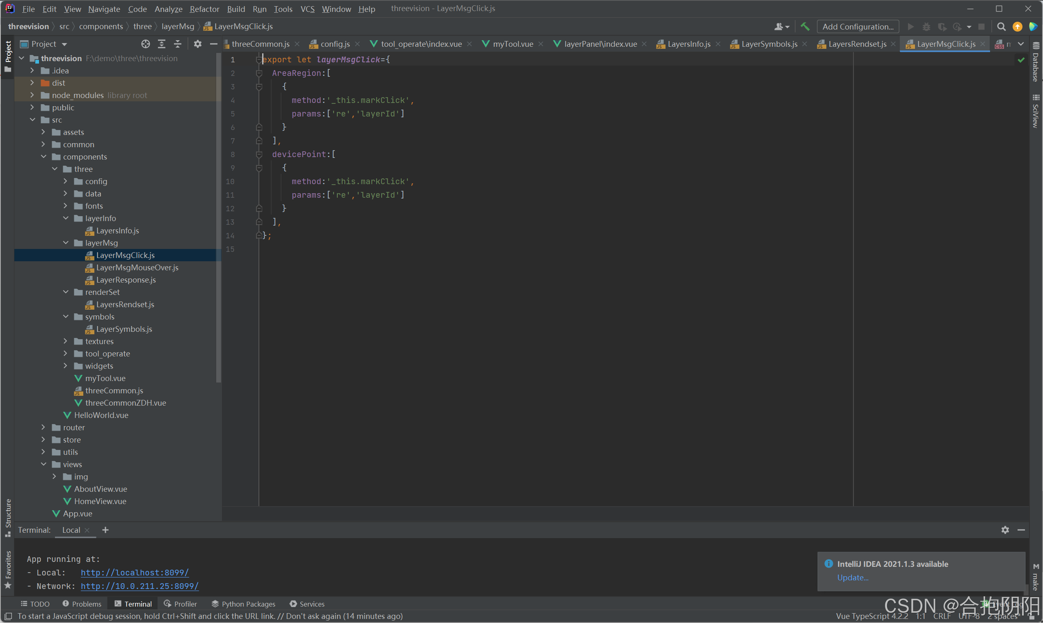Click Collapse All in Project panel
The image size is (1043, 623).
pos(178,44)
